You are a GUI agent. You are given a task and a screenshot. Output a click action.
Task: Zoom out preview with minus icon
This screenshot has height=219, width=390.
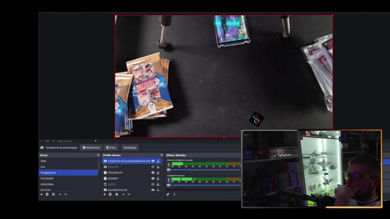[41, 141]
